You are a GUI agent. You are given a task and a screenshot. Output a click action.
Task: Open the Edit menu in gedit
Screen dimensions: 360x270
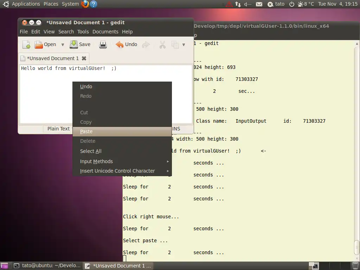point(36,32)
